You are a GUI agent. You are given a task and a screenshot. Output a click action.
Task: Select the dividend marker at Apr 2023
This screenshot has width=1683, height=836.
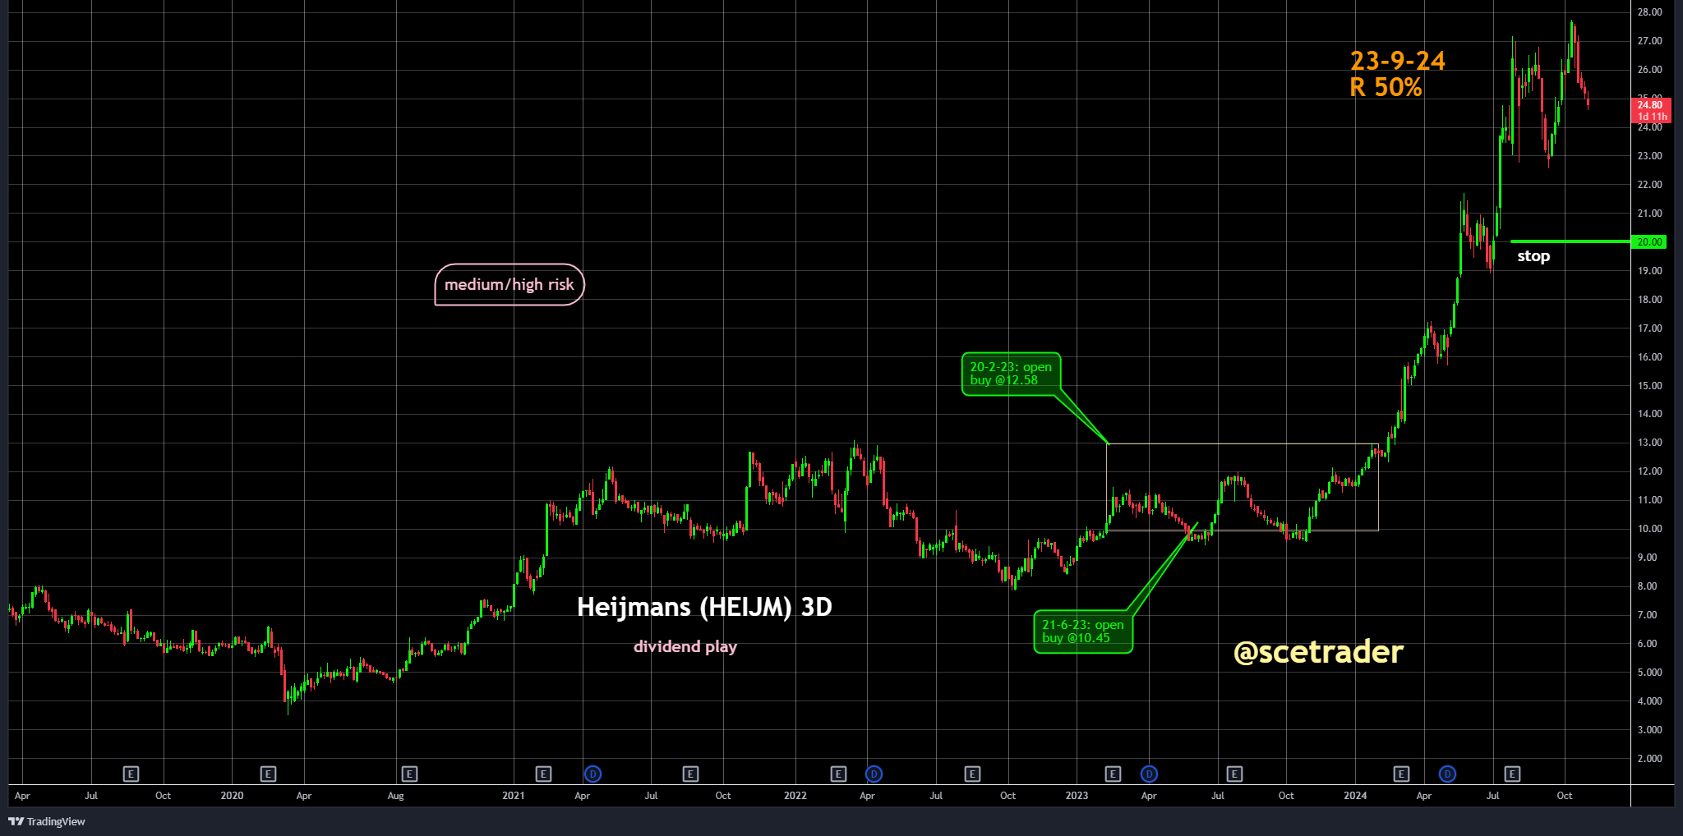tap(1149, 774)
